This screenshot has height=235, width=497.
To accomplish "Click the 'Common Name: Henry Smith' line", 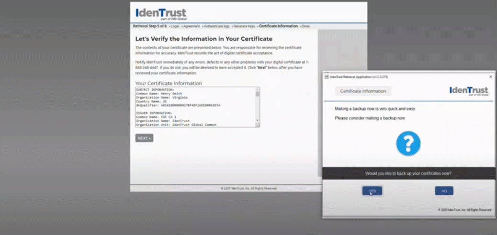I will click(x=159, y=94).
